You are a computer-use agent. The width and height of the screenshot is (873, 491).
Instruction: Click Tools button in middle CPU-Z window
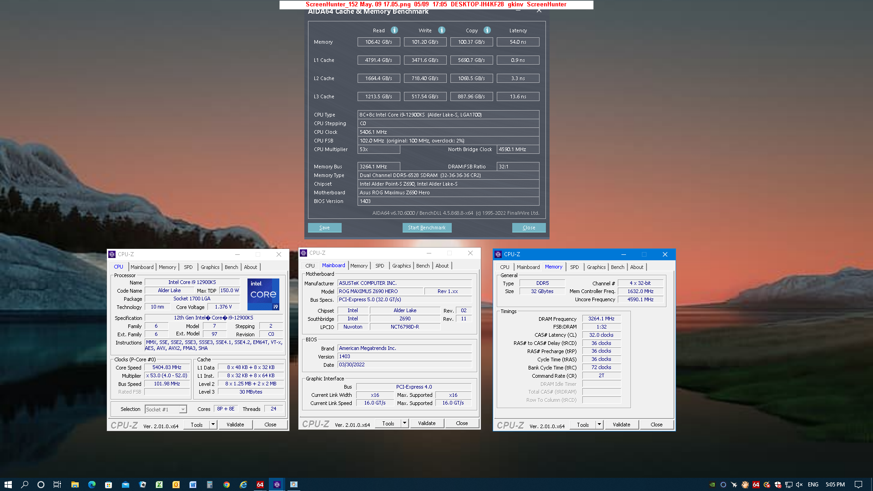(388, 423)
